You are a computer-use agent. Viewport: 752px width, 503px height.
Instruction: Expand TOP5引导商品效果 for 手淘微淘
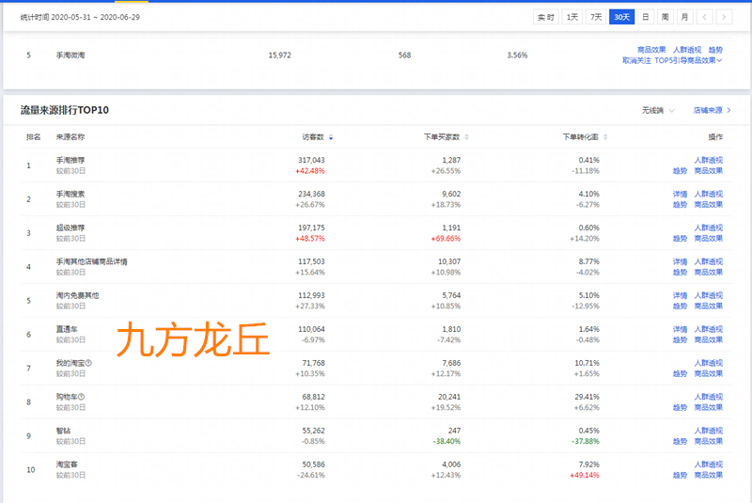tap(688, 60)
